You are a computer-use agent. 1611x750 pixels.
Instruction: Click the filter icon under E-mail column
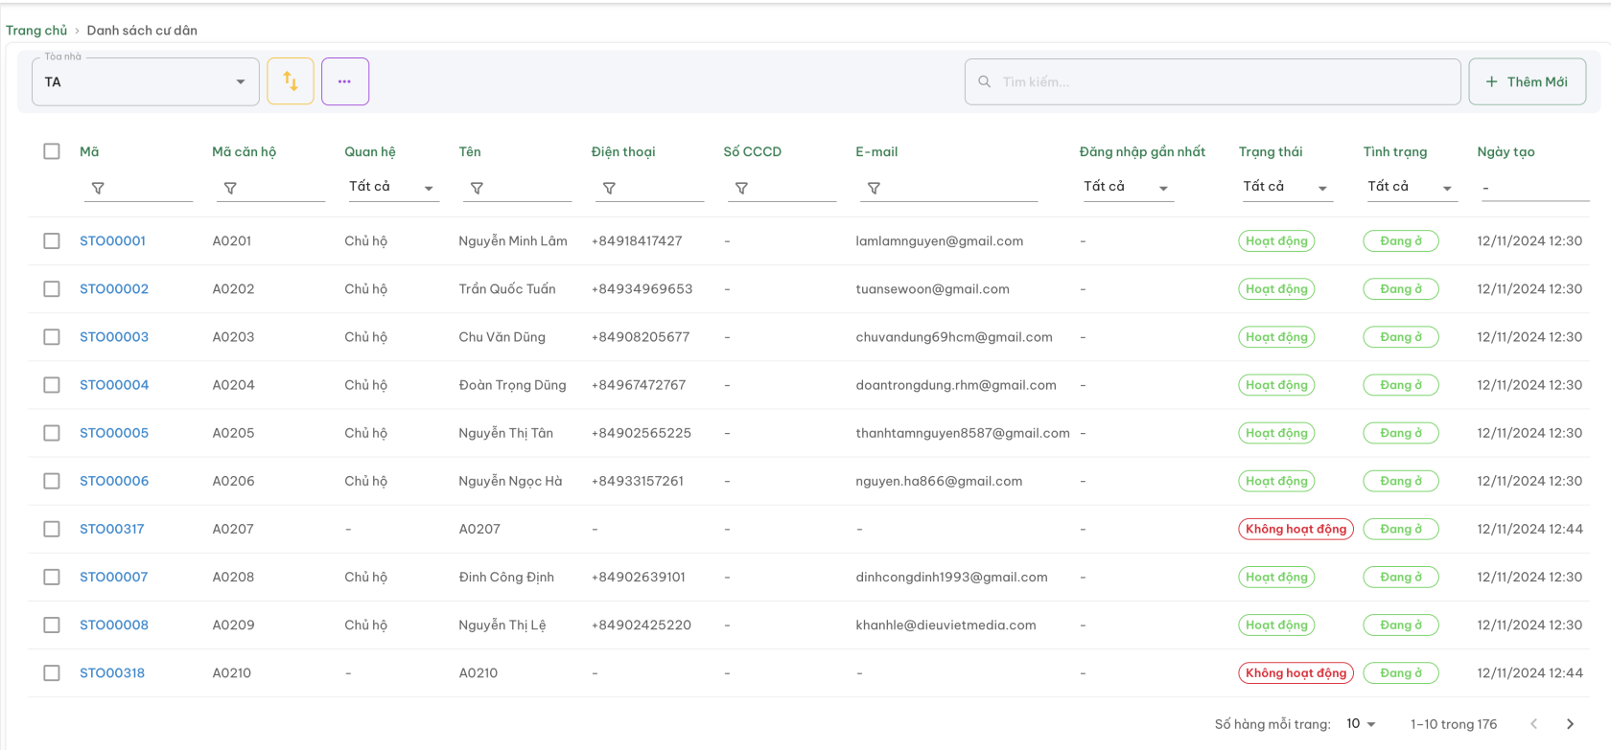point(874,189)
